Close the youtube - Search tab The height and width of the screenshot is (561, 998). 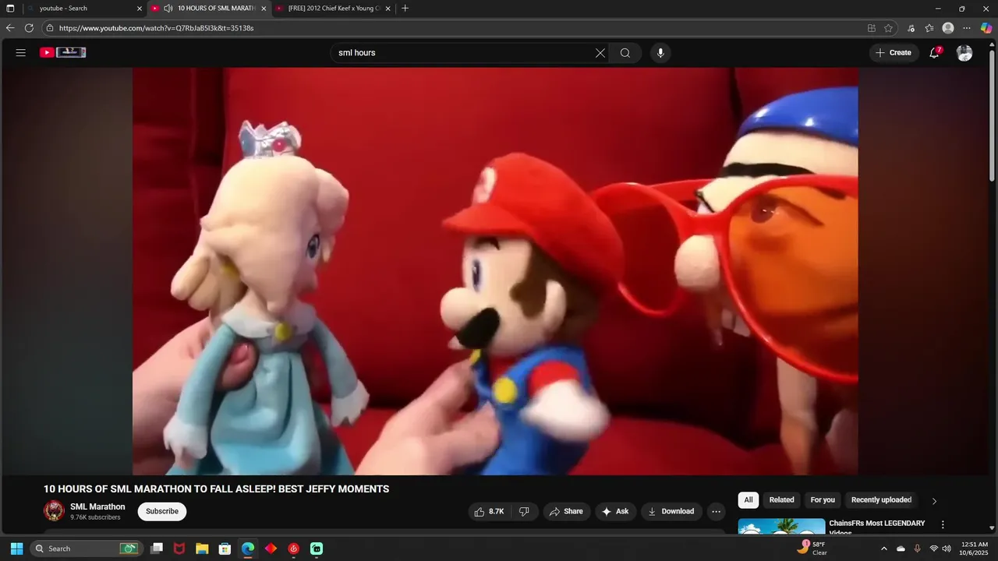click(x=140, y=9)
